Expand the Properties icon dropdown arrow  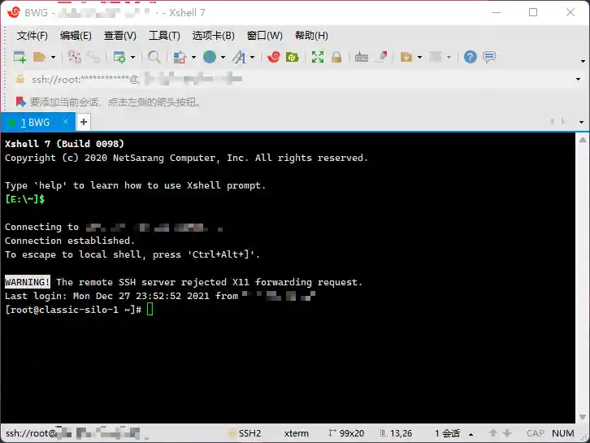132,57
